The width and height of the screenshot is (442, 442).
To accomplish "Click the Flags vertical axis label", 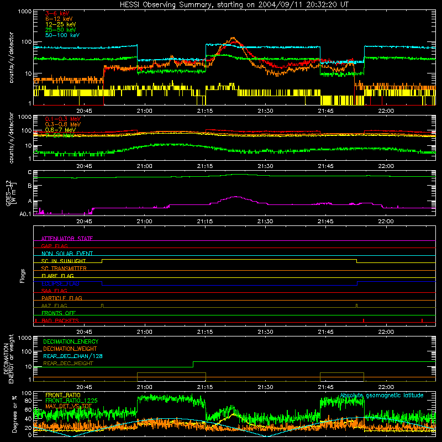I will [23, 276].
